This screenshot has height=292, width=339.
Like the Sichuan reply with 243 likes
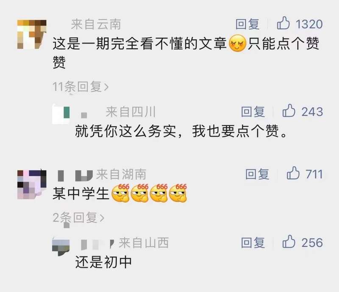(289, 111)
